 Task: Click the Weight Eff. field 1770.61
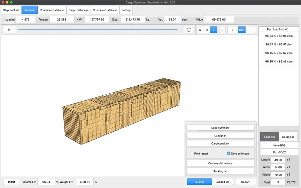point(85,182)
